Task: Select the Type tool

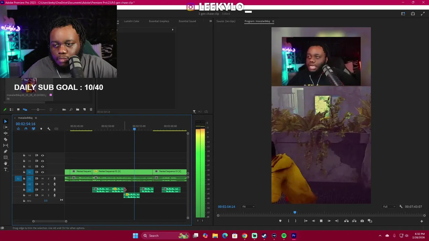Action: 5,169
